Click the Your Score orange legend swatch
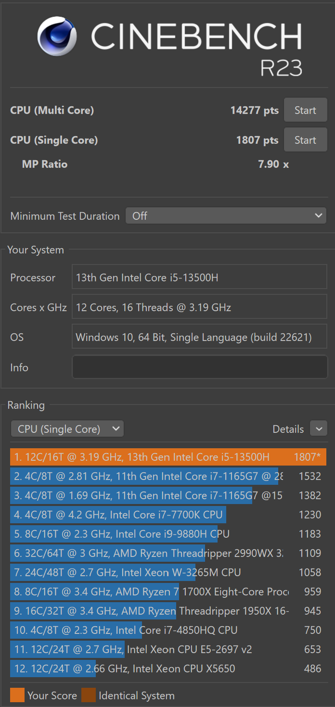 (x=17, y=695)
